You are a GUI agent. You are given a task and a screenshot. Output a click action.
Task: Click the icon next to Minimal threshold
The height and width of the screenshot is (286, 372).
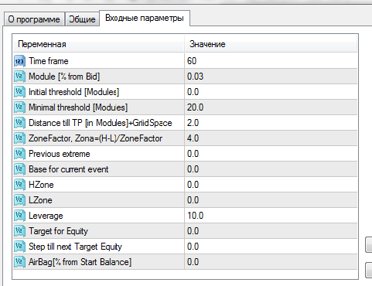point(19,107)
